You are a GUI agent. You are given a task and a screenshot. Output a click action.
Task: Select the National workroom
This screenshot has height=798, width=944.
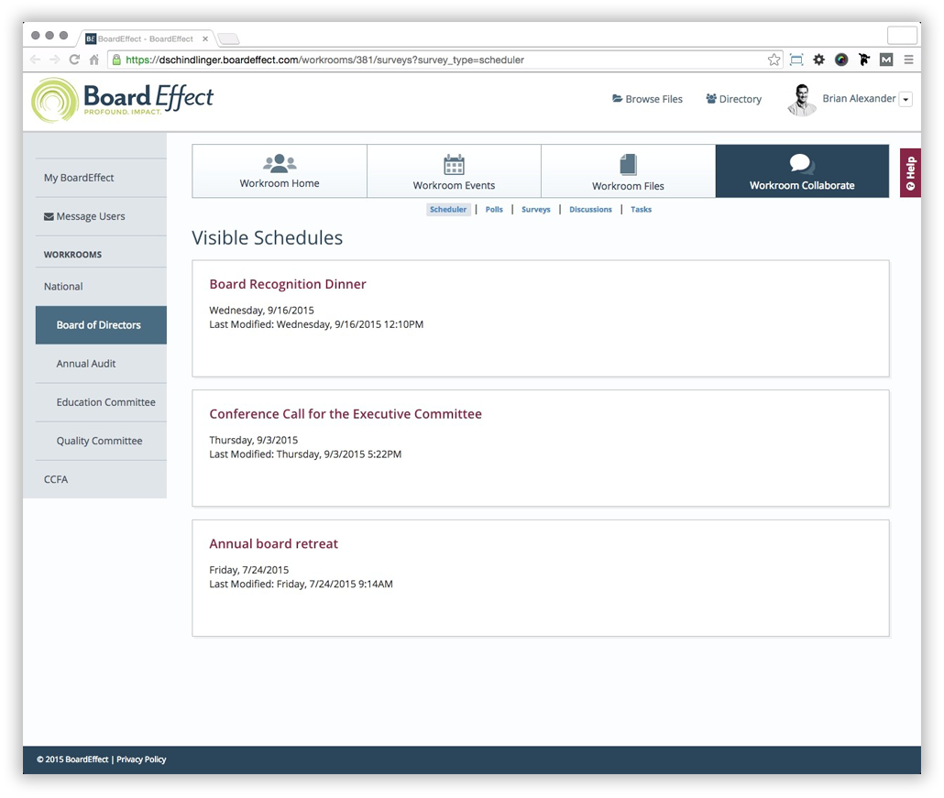(x=63, y=286)
